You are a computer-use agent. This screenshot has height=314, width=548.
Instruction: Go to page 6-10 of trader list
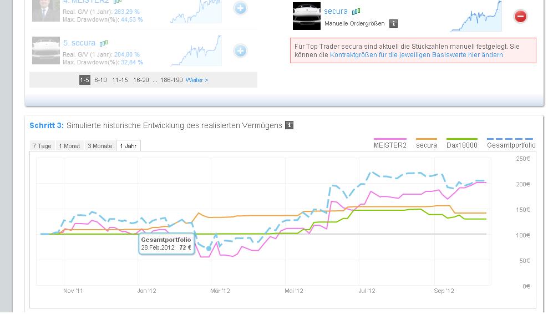pyautogui.click(x=100, y=80)
